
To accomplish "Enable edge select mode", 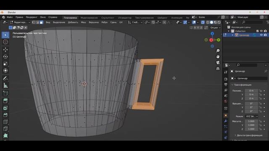I will pos(37,22).
